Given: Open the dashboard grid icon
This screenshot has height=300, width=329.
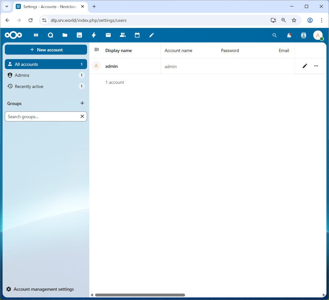Looking at the screenshot, I should (36, 35).
